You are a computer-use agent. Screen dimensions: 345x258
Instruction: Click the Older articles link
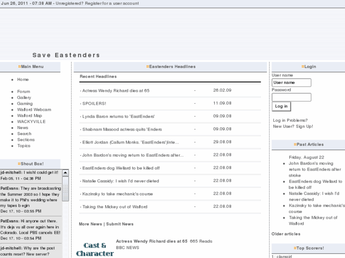pyautogui.click(x=286, y=234)
